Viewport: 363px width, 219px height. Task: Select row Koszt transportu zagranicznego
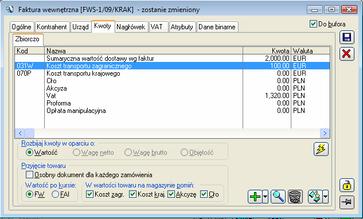tap(172, 66)
